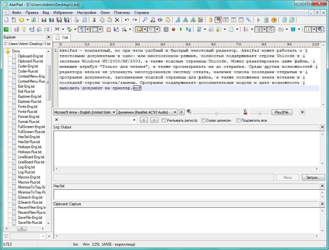Click the Find magnifier icon
Screen dimensions: 329x250
pyautogui.click(x=145, y=20)
